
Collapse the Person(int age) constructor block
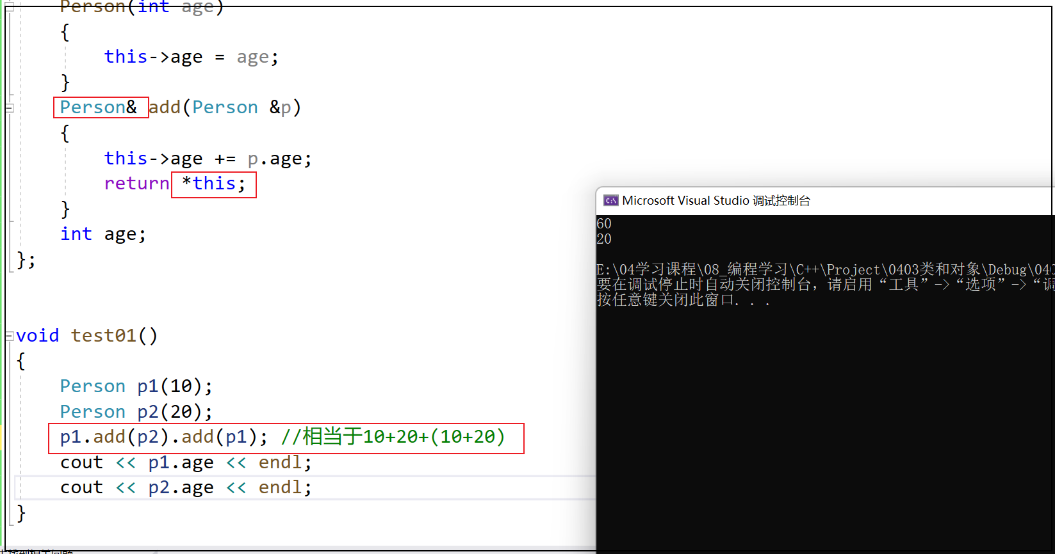[10, 7]
